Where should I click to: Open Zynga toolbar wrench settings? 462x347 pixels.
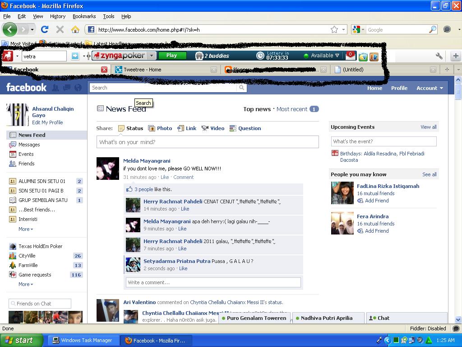(x=439, y=56)
